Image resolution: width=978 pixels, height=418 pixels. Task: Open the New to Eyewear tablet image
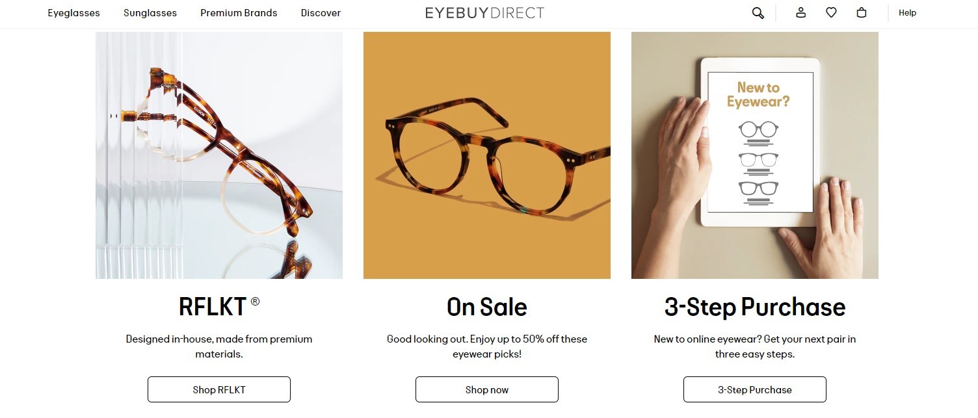coord(754,155)
